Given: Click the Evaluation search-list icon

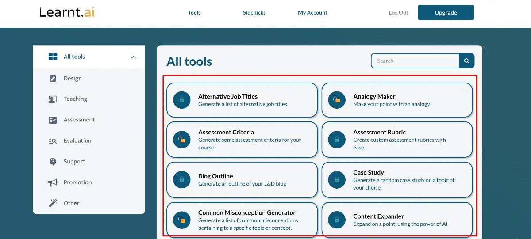Looking at the screenshot, I should click(53, 141).
